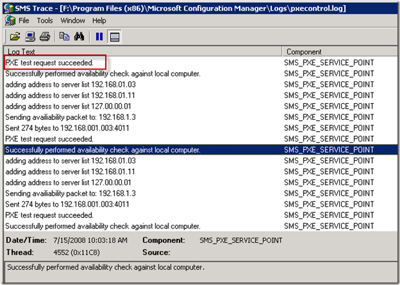The width and height of the screenshot is (400, 285).
Task: Open the Help menu
Action: pyautogui.click(x=99, y=20)
